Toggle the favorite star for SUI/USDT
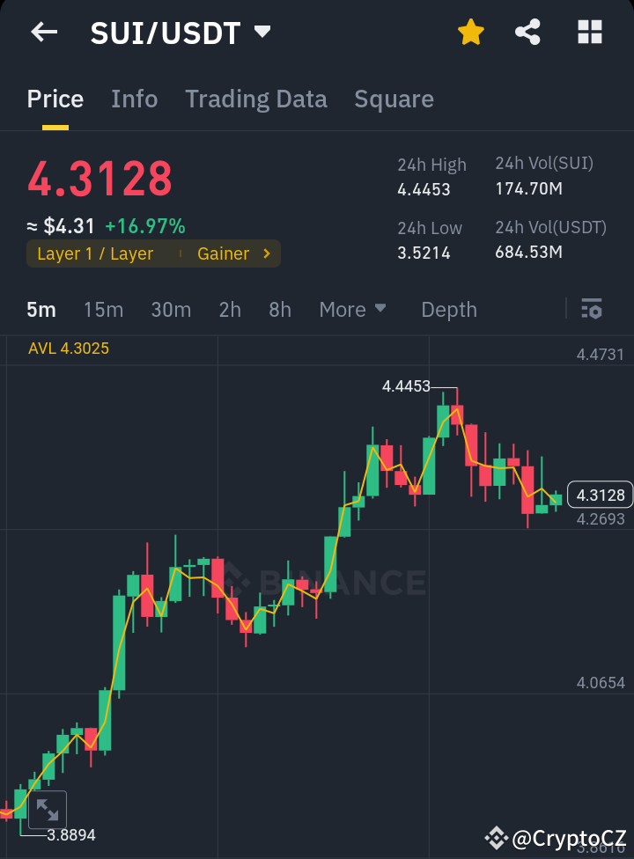Viewport: 634px width, 859px height. [470, 32]
